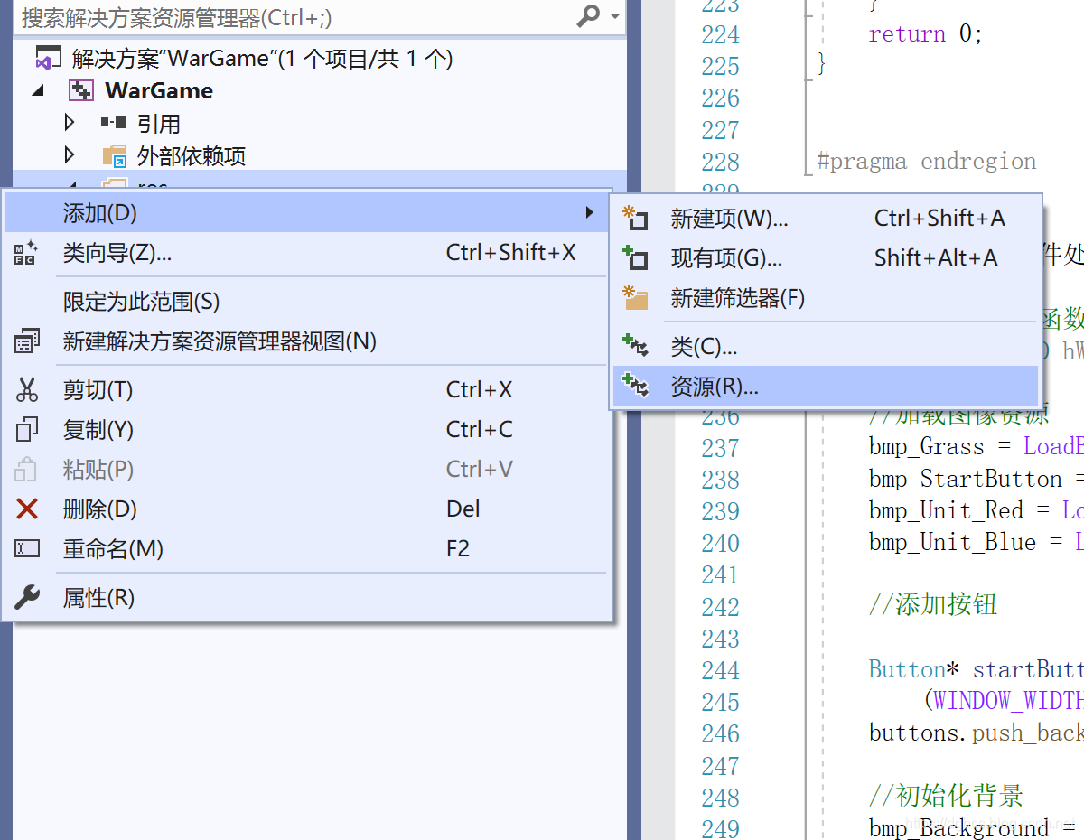Viewport: 1084px width, 840px height.
Task: Click the 引用 references icon
Action: click(114, 123)
